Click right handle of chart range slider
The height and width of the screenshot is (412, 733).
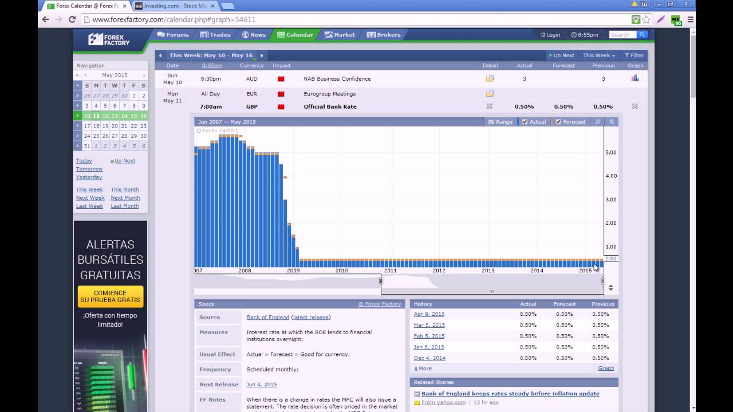point(602,281)
